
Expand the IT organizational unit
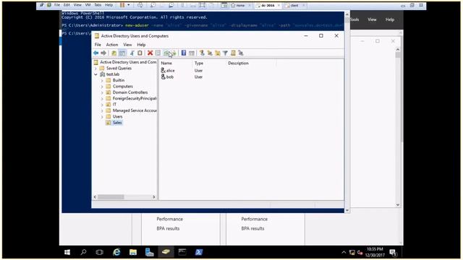(x=102, y=105)
